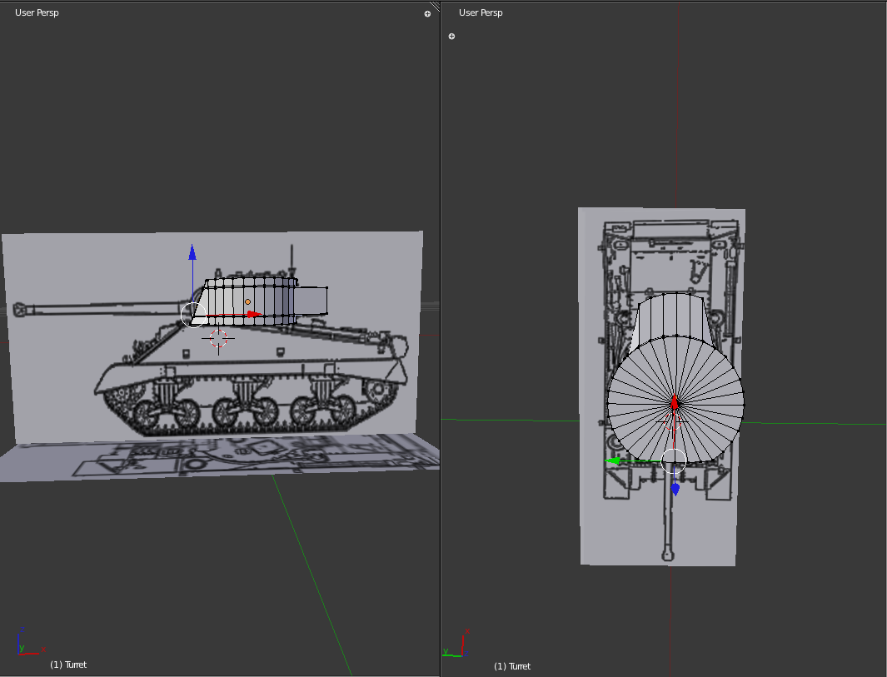Screen dimensions: 887x677
Task: Expand the properties region plus in left viewport
Action: click(x=427, y=14)
